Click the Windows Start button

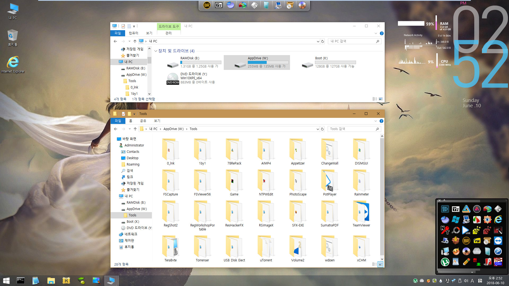[x=6, y=280]
